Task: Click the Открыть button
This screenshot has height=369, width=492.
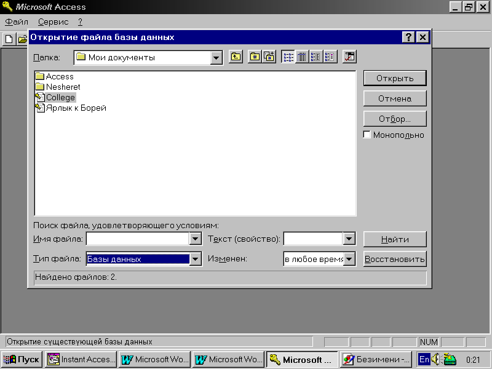Action: 395,78
